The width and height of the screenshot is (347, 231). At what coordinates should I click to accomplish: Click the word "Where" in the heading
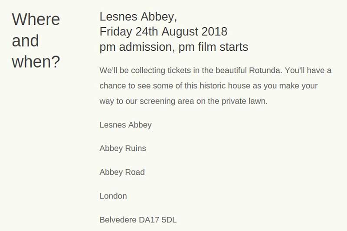pyautogui.click(x=36, y=20)
